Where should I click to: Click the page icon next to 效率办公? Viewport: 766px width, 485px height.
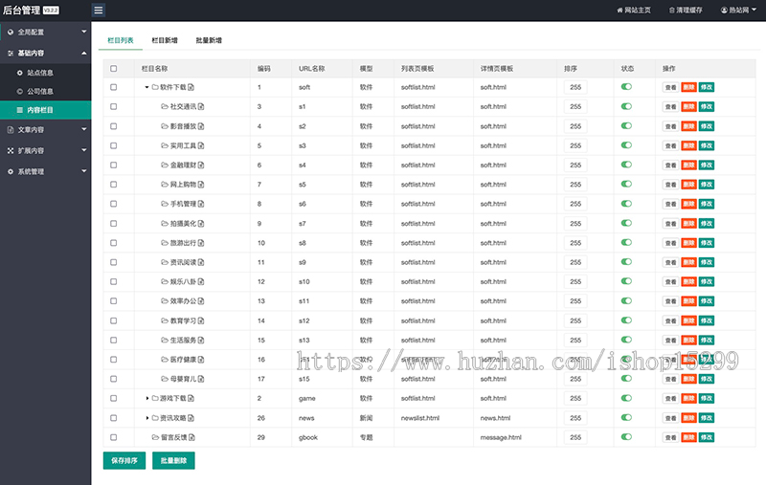coord(201,301)
